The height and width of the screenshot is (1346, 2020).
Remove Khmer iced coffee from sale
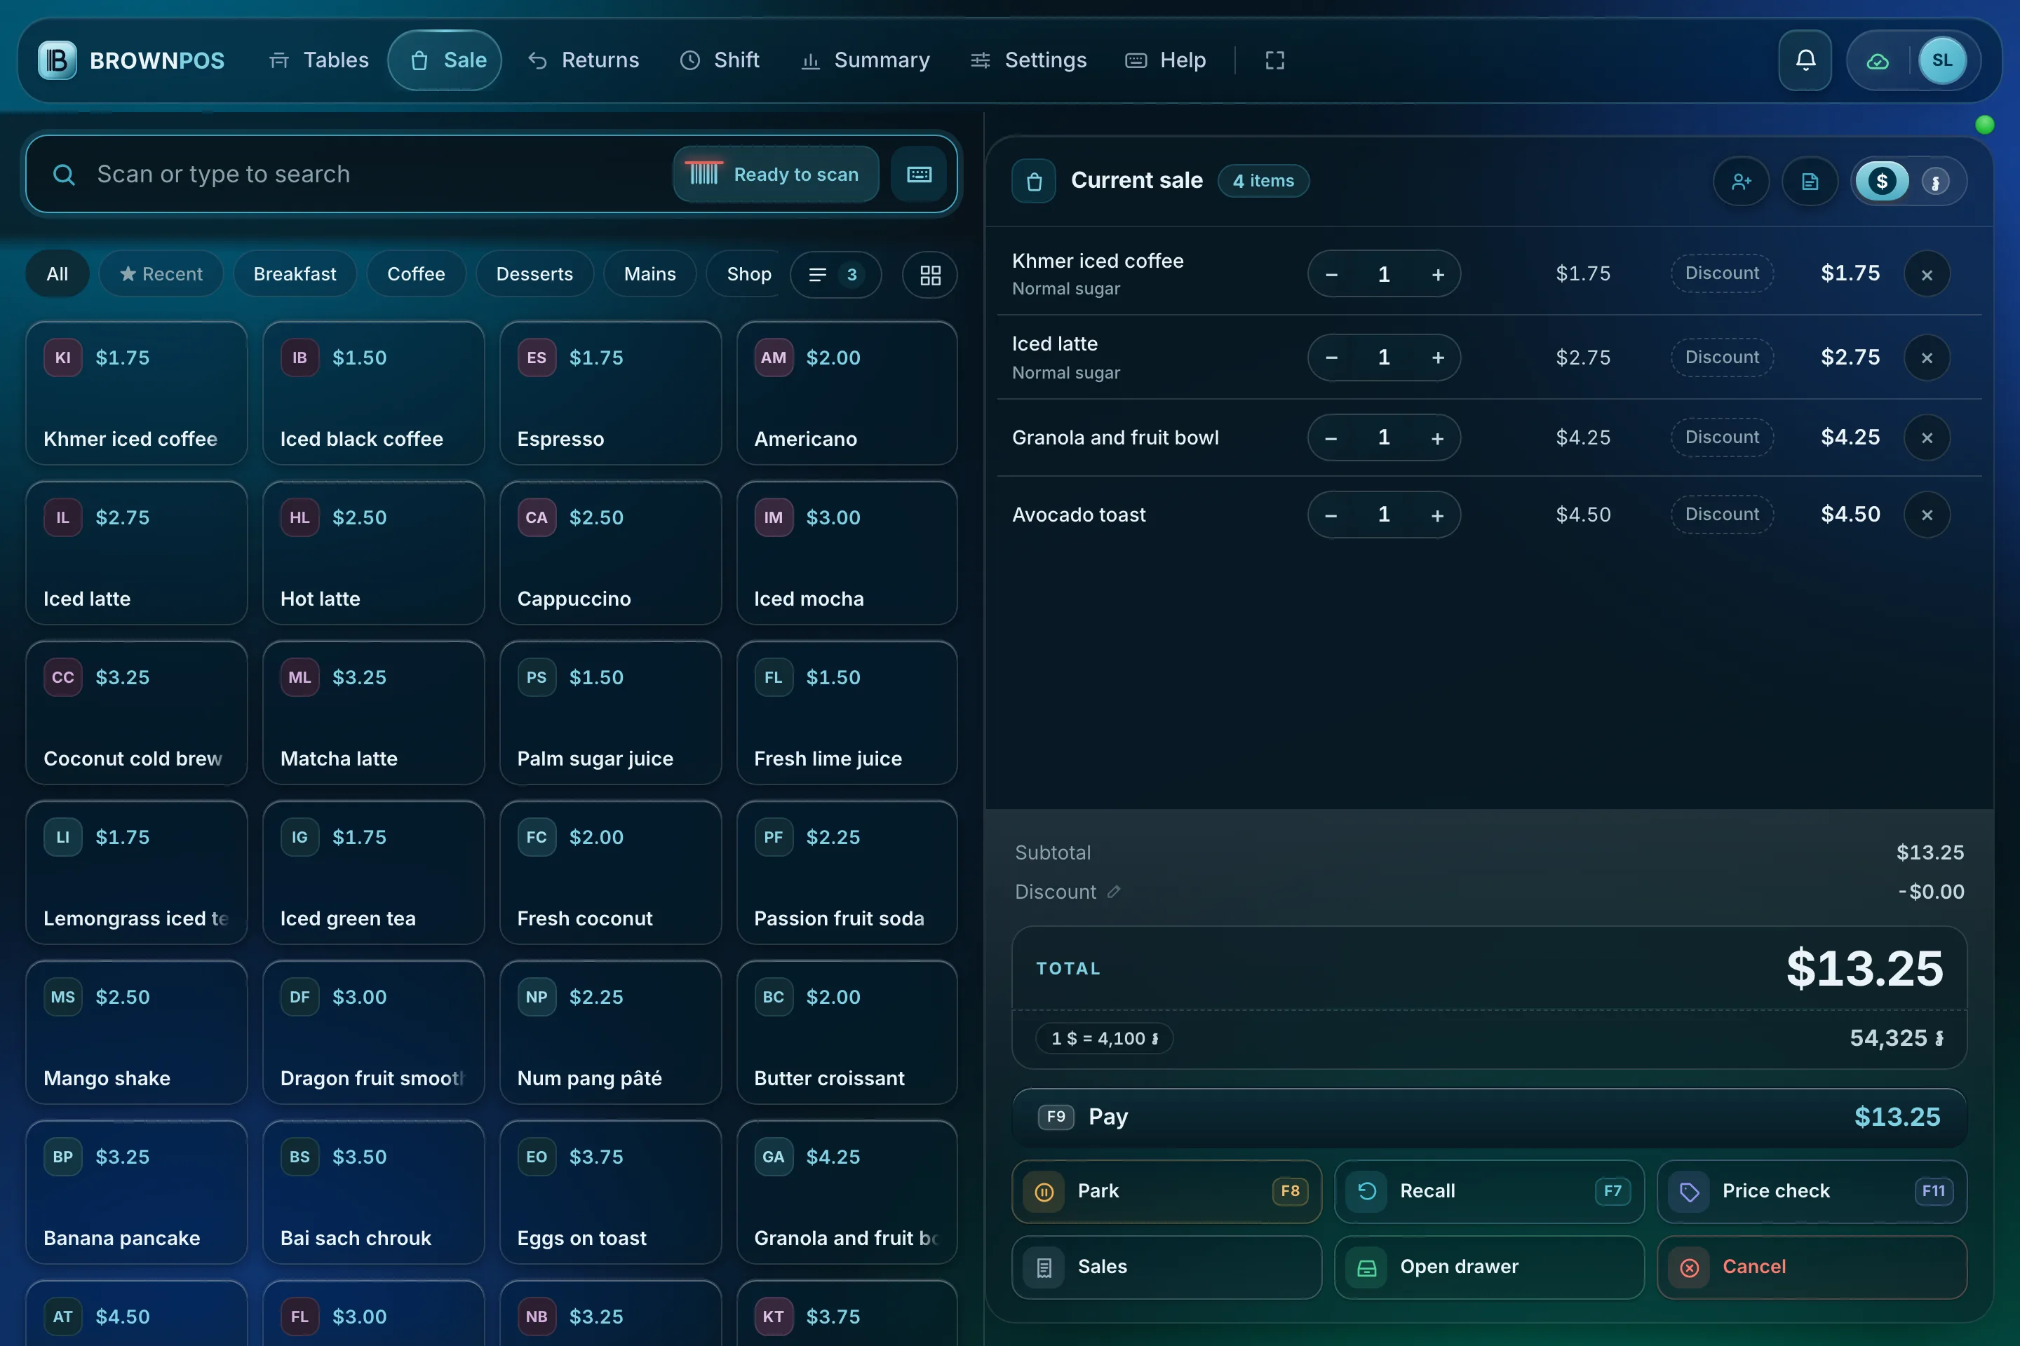1927,275
